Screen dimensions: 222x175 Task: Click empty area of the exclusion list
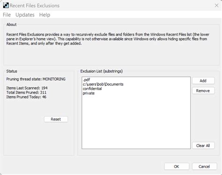coord(136,122)
